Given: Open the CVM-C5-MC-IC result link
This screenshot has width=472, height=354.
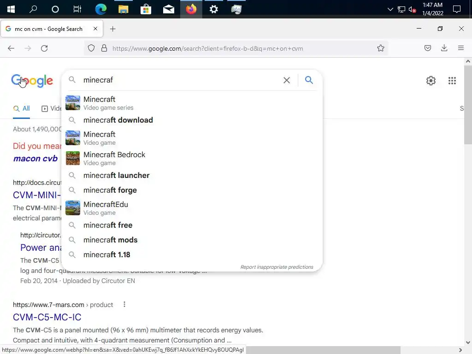Looking at the screenshot, I should [47, 317].
